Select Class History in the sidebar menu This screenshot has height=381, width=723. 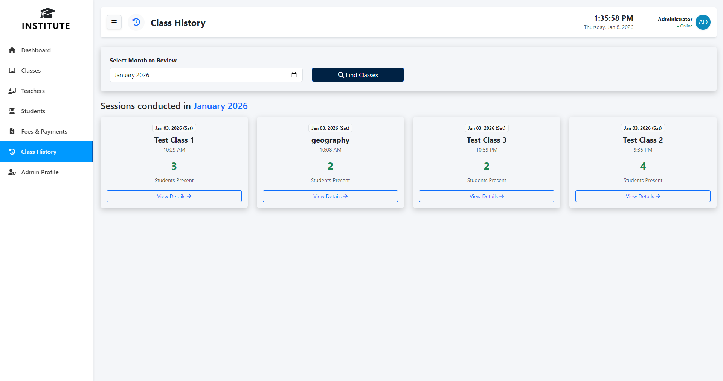[x=39, y=152]
